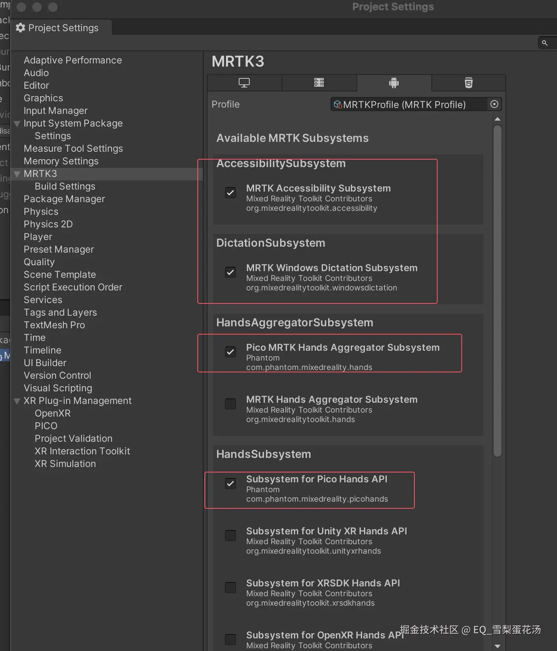557x651 pixels.
Task: Collapse the MRTK3 tree node
Action: (x=17, y=174)
